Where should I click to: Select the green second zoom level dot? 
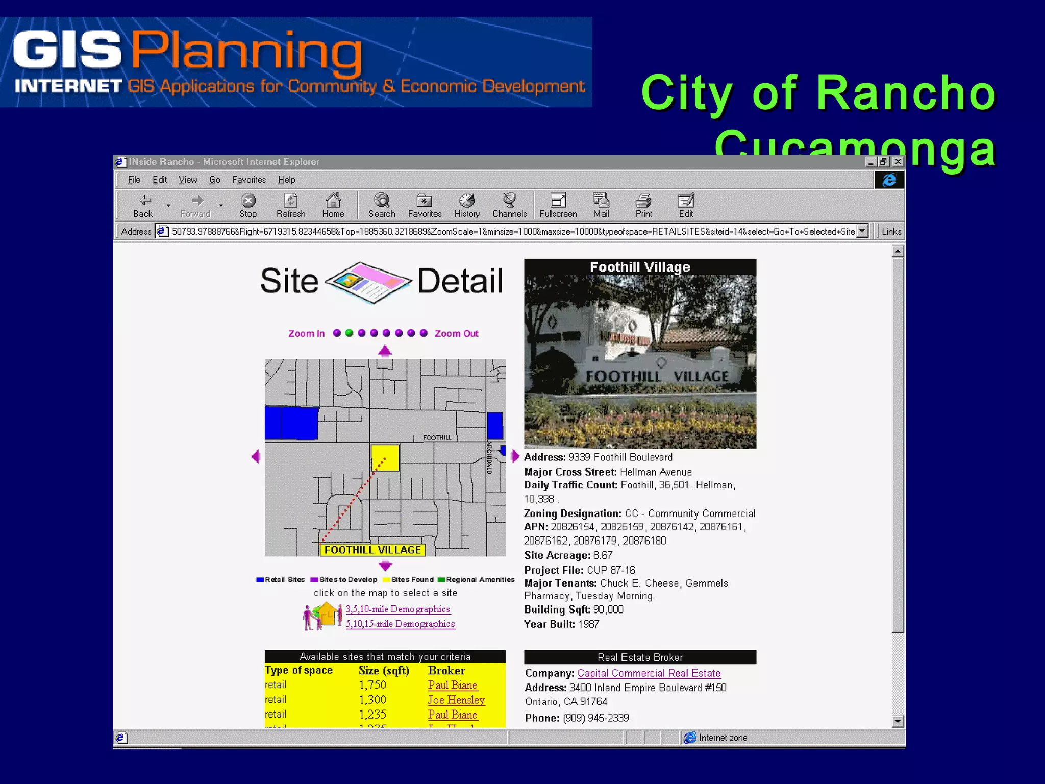tap(349, 333)
